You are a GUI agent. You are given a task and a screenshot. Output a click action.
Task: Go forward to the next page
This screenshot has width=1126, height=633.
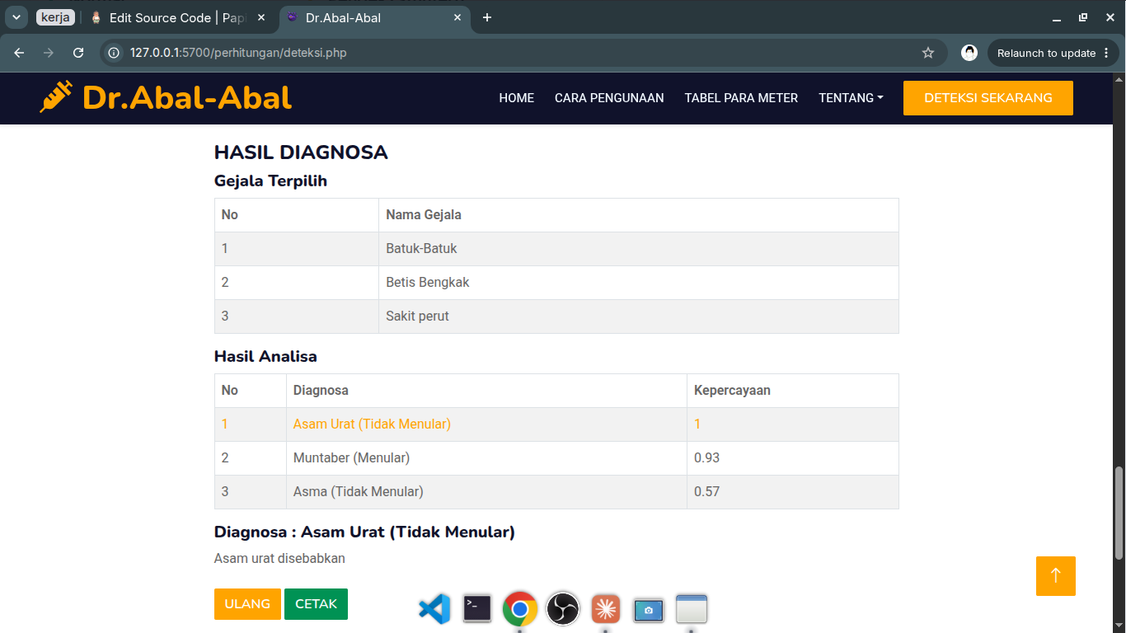49,53
